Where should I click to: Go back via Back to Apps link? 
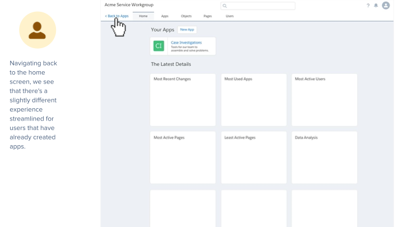click(x=117, y=16)
